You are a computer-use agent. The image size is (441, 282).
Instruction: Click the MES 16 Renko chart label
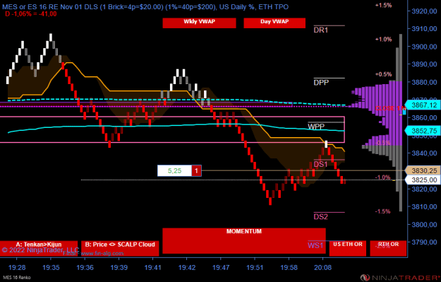pyautogui.click(x=17, y=278)
